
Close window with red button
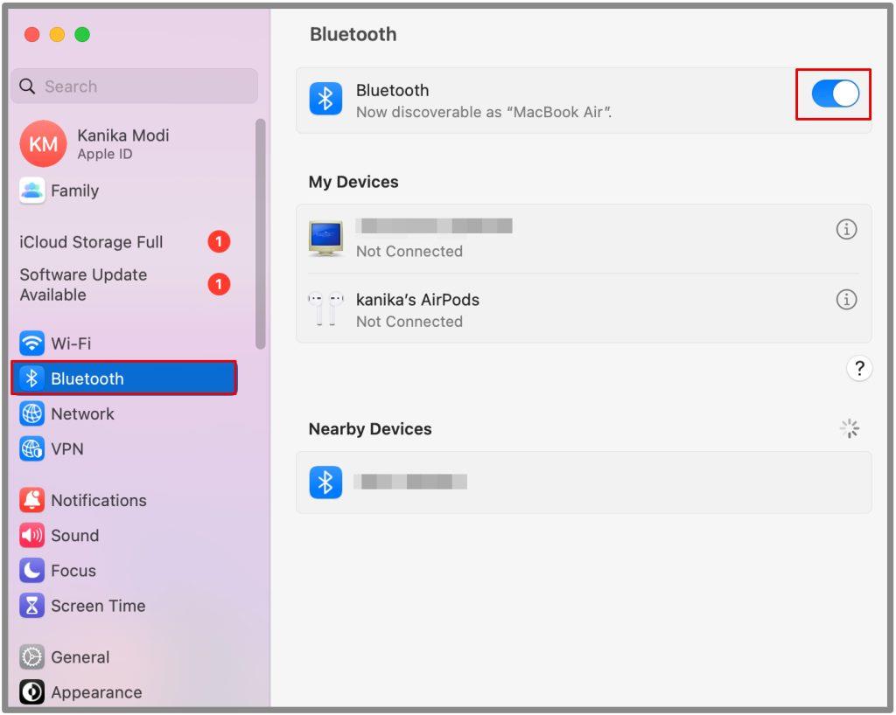coord(32,35)
